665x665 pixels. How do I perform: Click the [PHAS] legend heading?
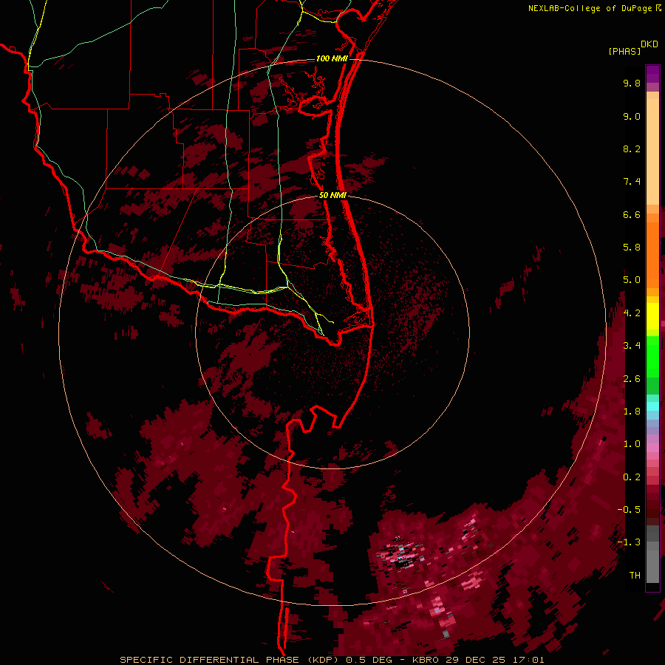click(624, 52)
